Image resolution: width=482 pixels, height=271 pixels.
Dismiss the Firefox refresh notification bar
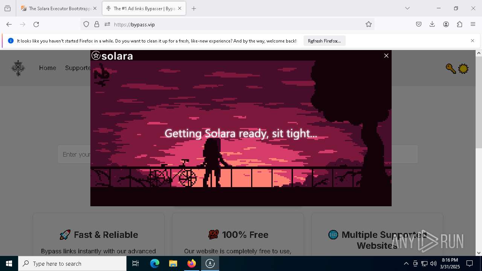(472, 41)
